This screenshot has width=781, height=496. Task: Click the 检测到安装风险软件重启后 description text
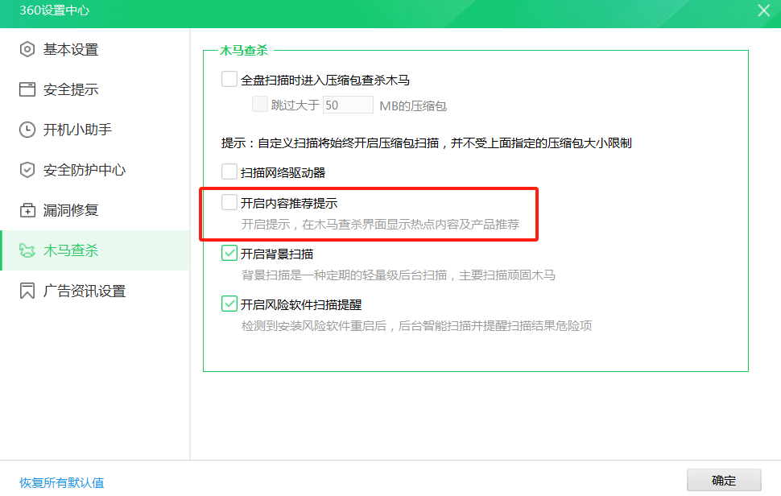416,326
